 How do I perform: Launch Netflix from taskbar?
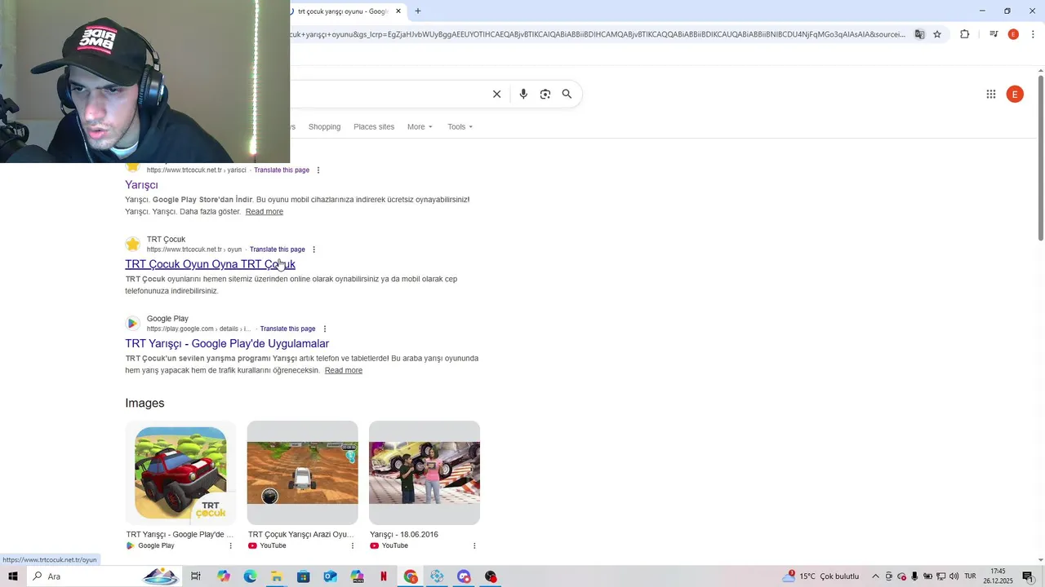coord(384,576)
